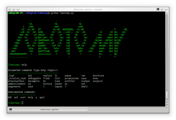Click the blank round button at the title bar's right end
This screenshot has width=176, height=120.
pyautogui.click(x=166, y=9)
